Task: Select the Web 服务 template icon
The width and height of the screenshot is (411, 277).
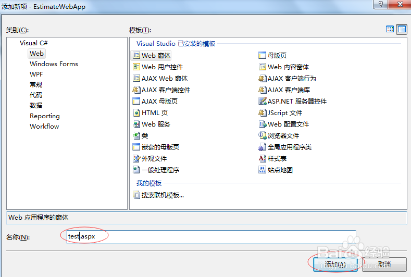Action: tap(136, 124)
